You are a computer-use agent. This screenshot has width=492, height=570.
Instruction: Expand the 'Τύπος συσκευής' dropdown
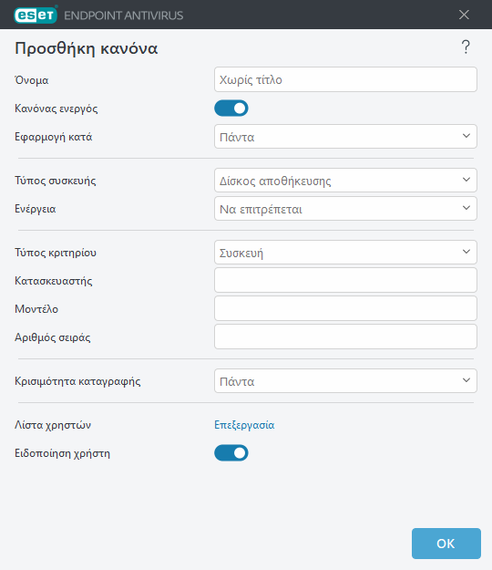[x=345, y=181]
